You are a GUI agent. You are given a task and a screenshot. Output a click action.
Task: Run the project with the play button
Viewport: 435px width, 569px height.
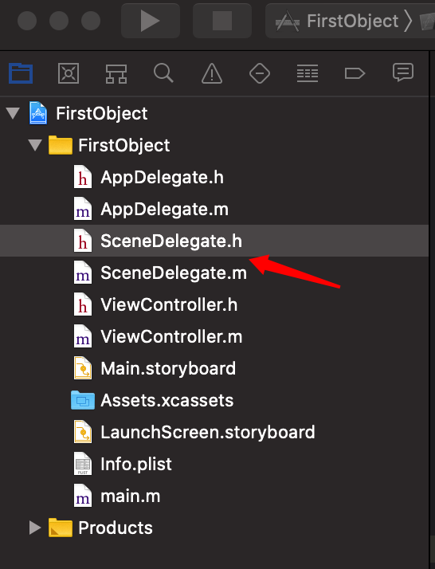pyautogui.click(x=151, y=21)
